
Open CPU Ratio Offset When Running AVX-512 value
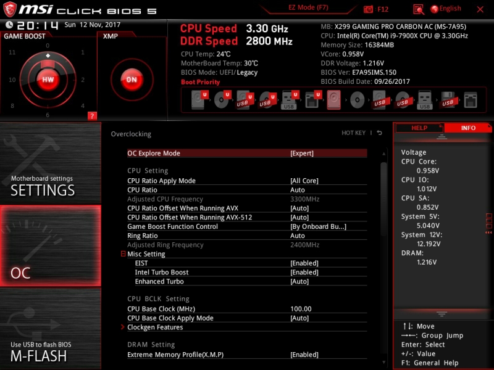click(299, 217)
